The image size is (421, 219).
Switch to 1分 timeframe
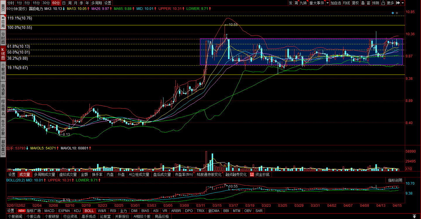(x=19, y=3)
